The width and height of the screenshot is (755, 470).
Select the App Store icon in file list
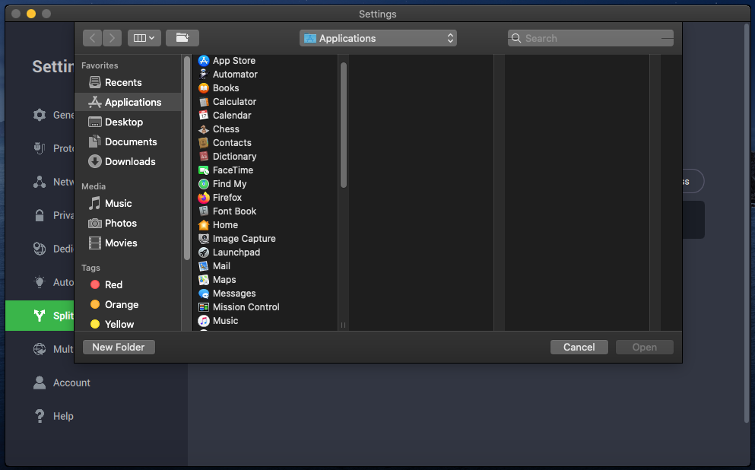pos(204,61)
